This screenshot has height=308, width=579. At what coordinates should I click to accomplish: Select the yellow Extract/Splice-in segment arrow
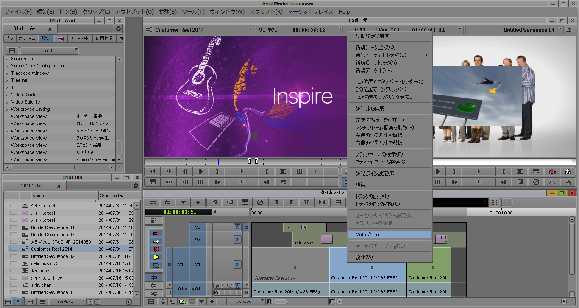pyautogui.click(x=156, y=241)
